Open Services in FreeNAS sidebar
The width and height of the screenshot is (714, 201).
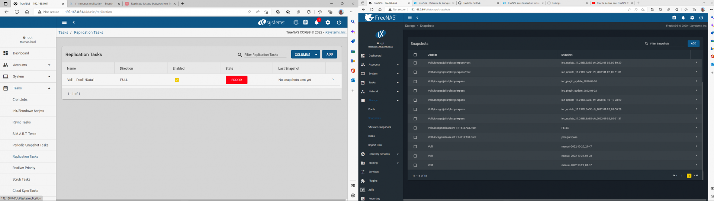pos(373,172)
